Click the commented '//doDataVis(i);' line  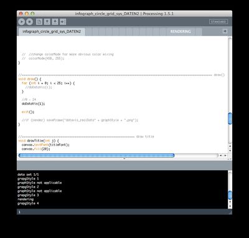pyautogui.click(x=39, y=87)
